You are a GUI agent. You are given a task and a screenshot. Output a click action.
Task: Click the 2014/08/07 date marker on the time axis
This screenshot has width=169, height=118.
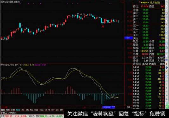(109, 107)
